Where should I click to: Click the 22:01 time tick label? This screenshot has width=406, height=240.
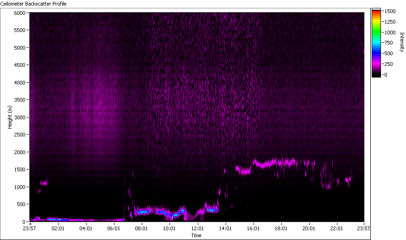point(336,228)
